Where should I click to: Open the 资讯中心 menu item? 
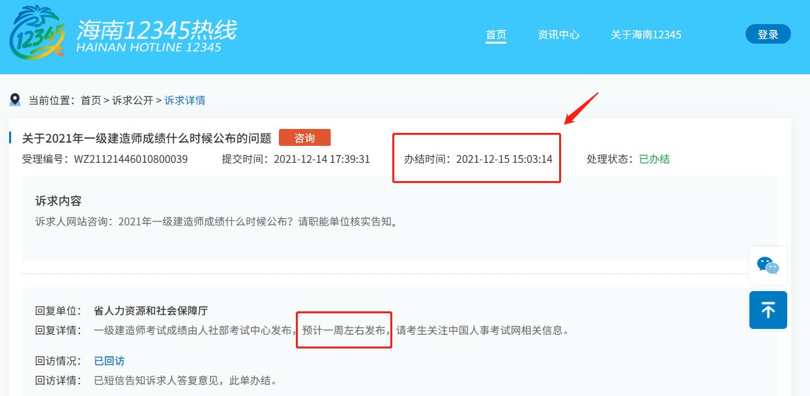pos(558,35)
